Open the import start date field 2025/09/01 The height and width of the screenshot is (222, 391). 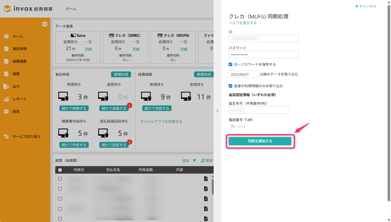point(243,74)
